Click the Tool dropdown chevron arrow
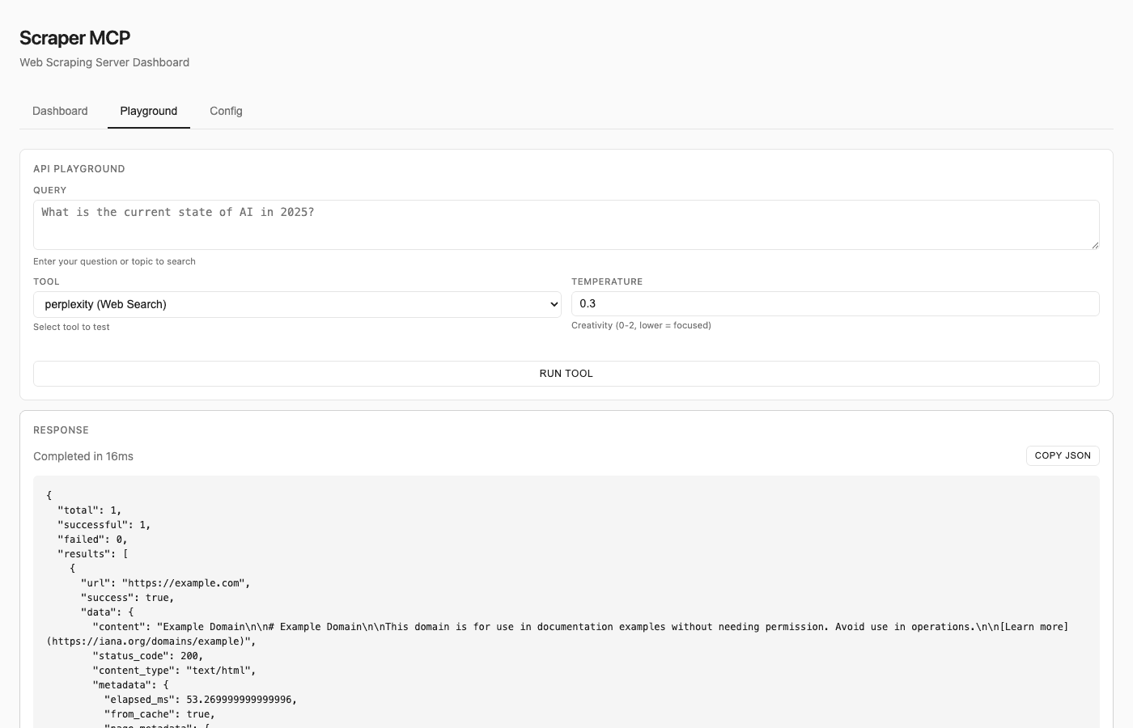 point(554,304)
